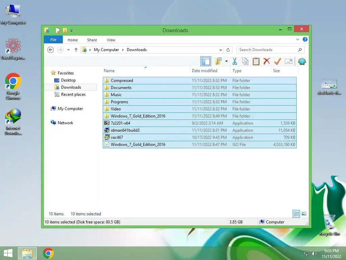Delete items with the red X icon
This screenshot has height=260, width=346.
pyautogui.click(x=267, y=61)
